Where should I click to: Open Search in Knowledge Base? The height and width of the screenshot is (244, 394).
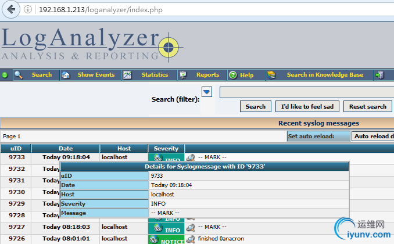pyautogui.click(x=325, y=74)
